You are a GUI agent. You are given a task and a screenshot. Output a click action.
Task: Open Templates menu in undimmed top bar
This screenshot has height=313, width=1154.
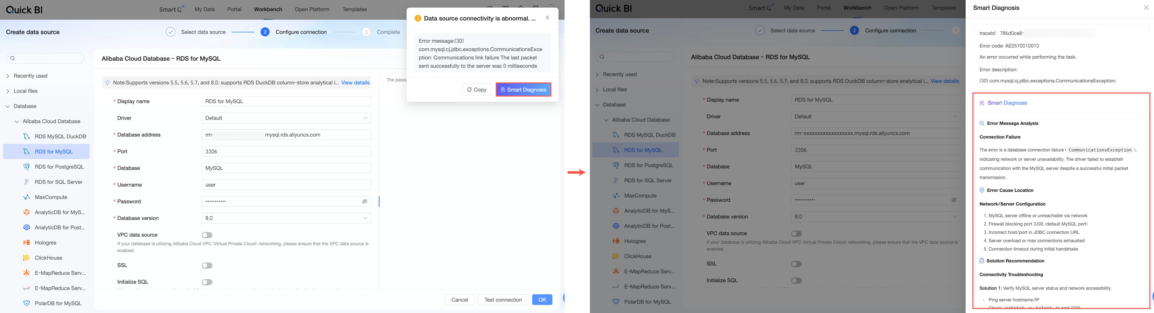coord(354,9)
